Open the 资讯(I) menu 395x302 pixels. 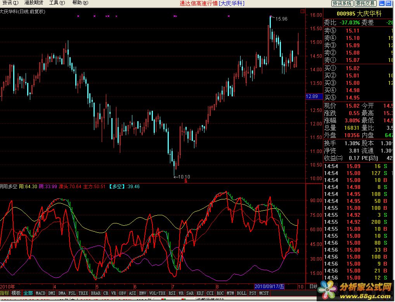click(x=10, y=3)
